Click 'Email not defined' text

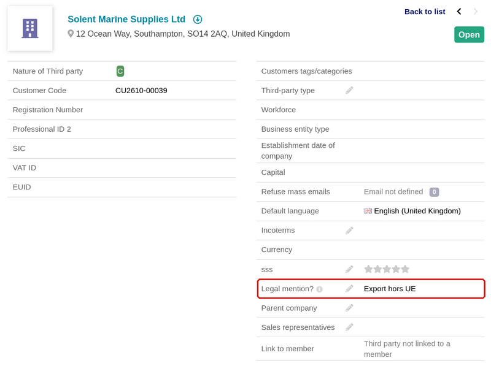tap(393, 192)
